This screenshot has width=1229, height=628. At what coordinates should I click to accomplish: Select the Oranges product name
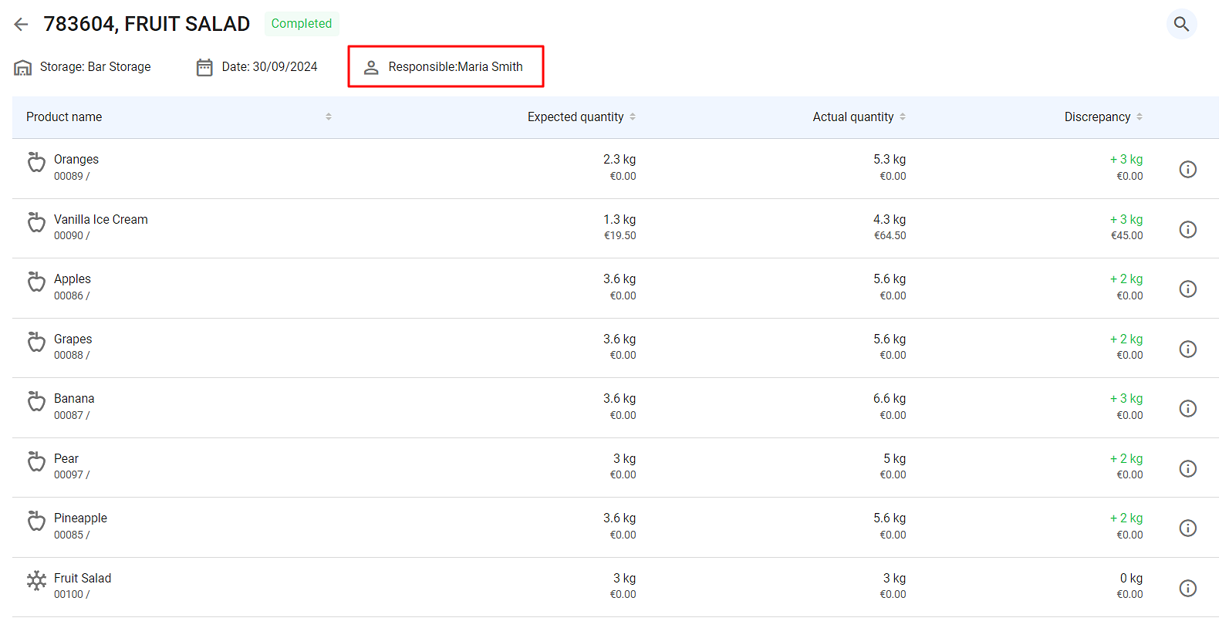[x=76, y=160]
